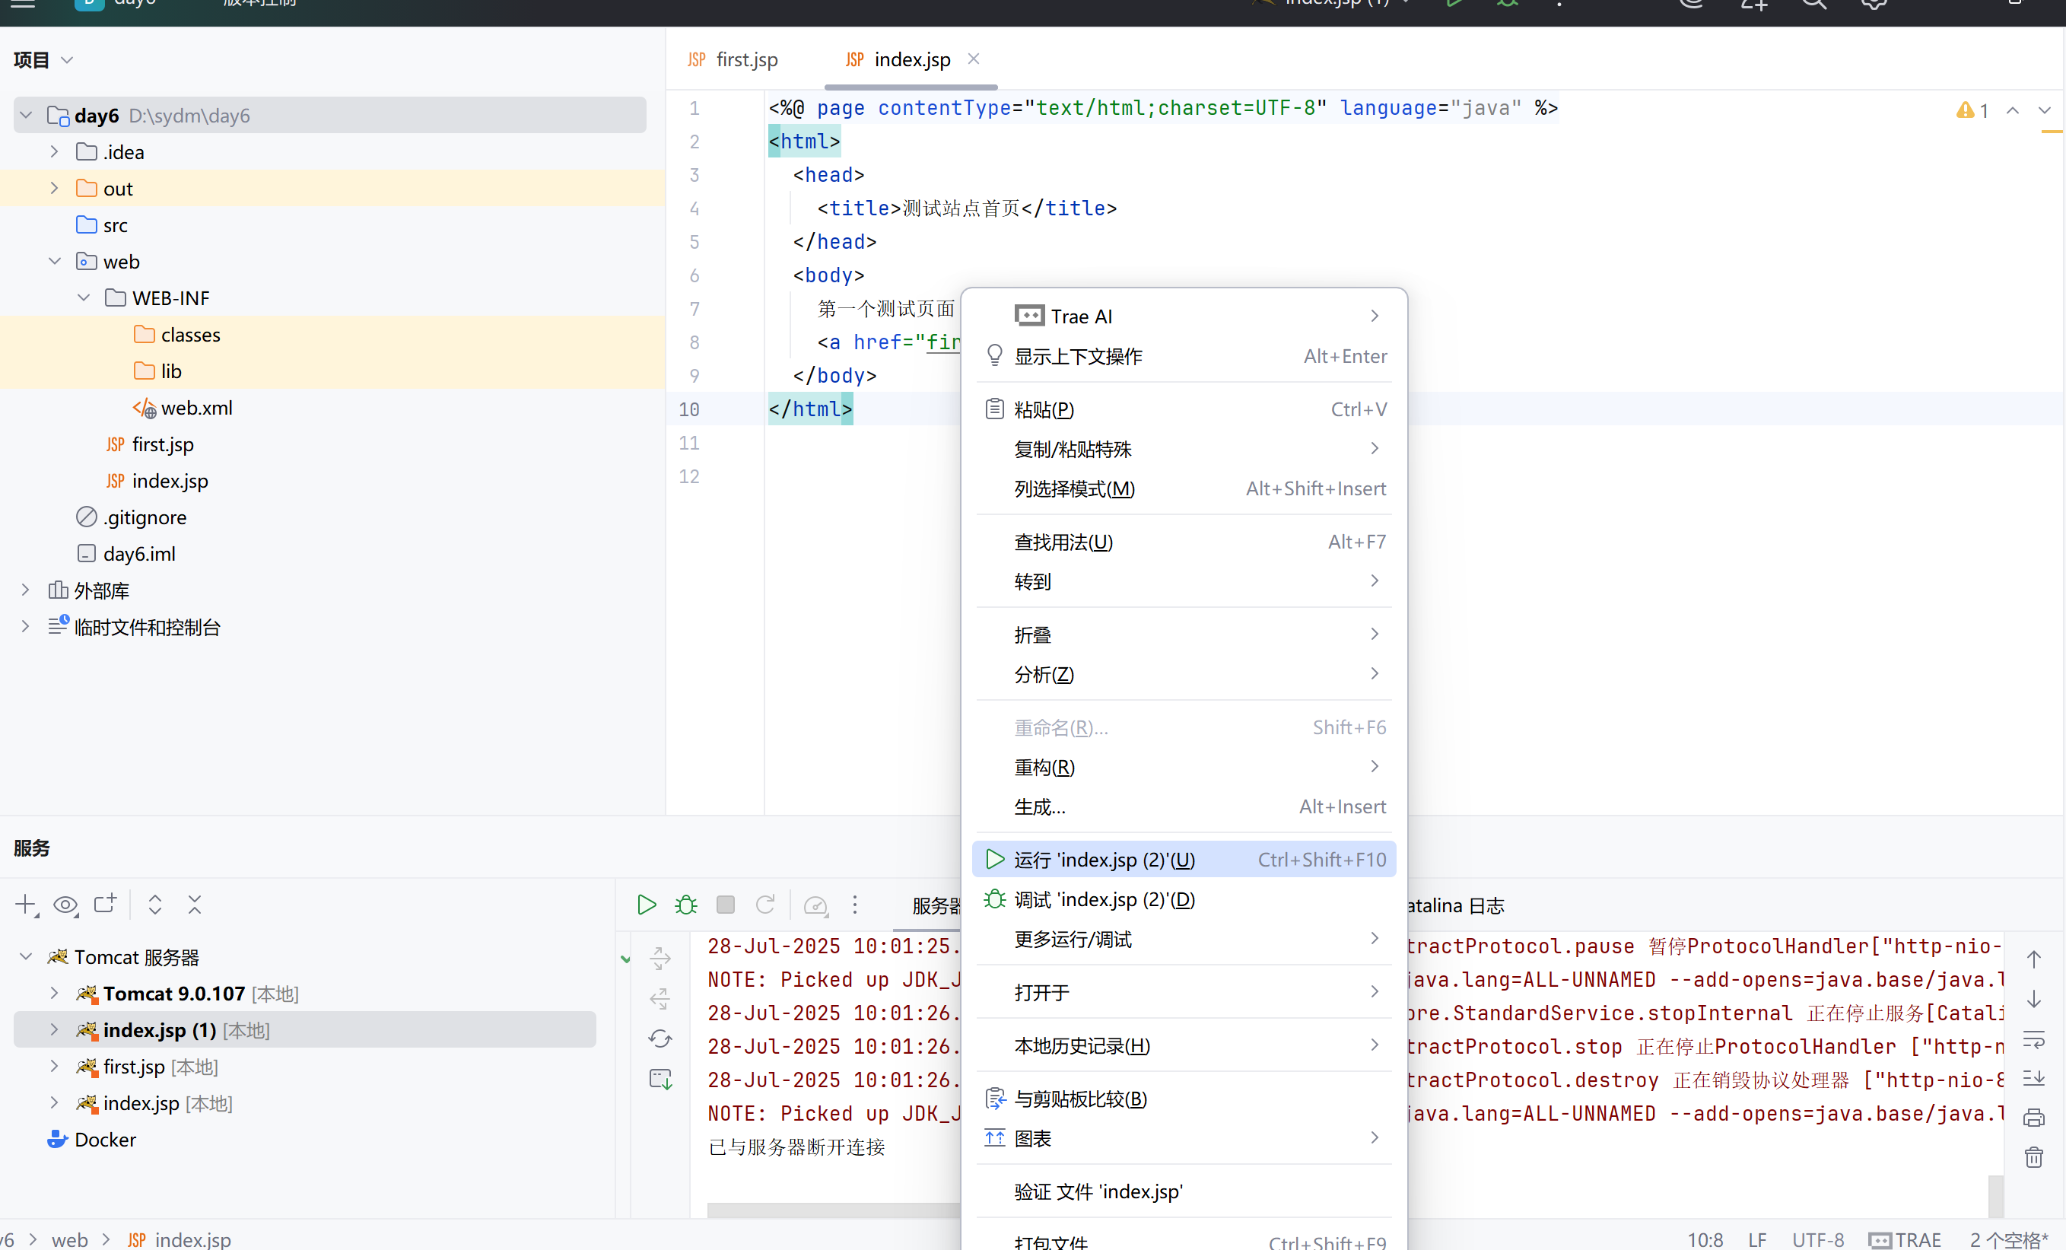Expand the out folder in project tree
Screen dimensions: 2066x1250
[55, 189]
